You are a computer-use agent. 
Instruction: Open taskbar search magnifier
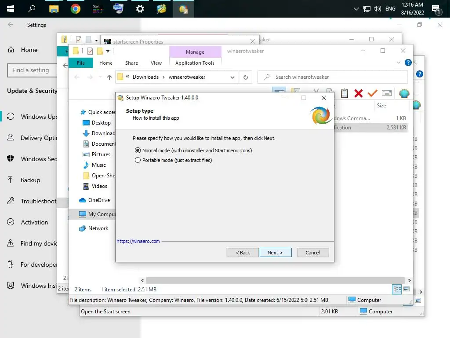(x=32, y=9)
